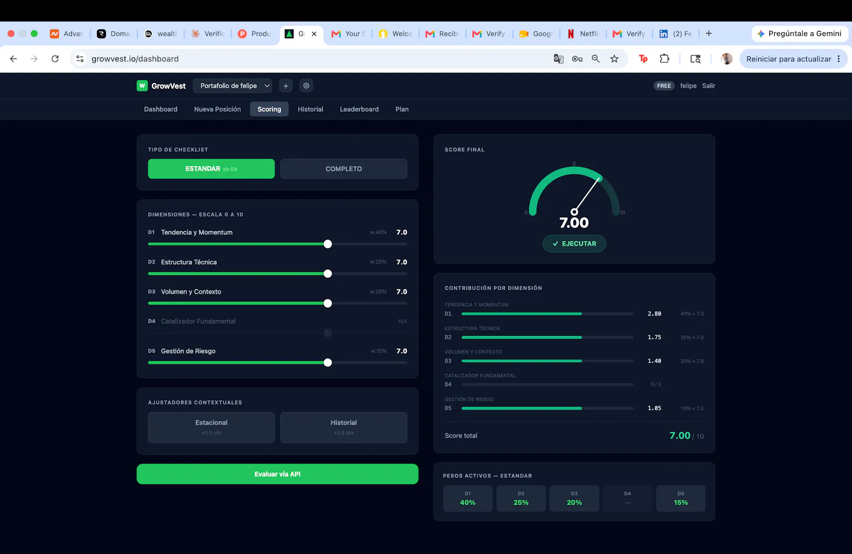This screenshot has width=852, height=554.
Task: Click the Evaluar vía API button
Action: click(277, 474)
